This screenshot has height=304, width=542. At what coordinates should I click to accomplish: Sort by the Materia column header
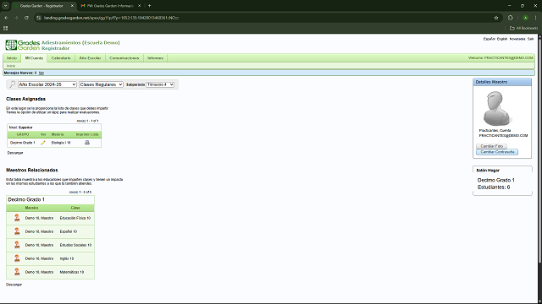tap(58, 134)
